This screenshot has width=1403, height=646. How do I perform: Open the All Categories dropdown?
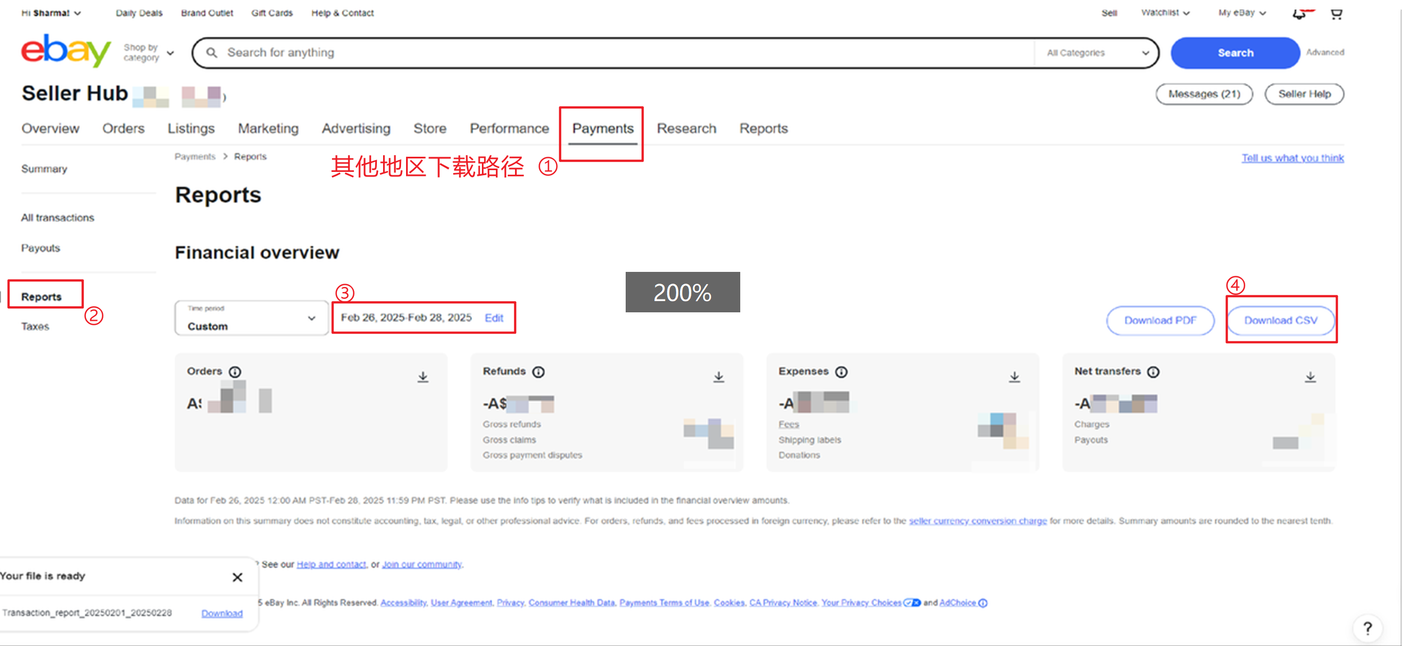tap(1097, 53)
